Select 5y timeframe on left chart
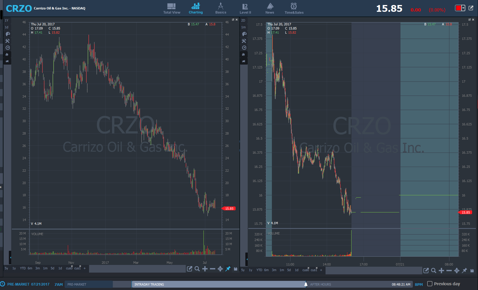This screenshot has height=290, width=478. [x=6, y=268]
